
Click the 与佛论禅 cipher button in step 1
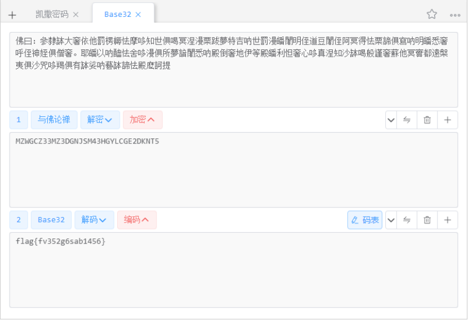pos(54,120)
